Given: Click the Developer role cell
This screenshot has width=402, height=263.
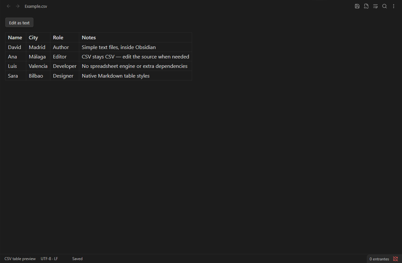Looking at the screenshot, I should pyautogui.click(x=65, y=66).
